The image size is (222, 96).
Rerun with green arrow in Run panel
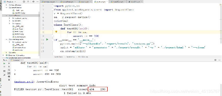pyautogui.click(x=4, y=63)
